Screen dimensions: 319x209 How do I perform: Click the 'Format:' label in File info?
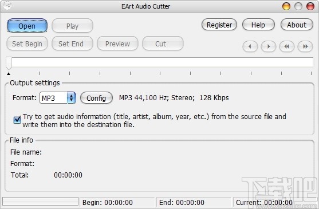click(22, 164)
